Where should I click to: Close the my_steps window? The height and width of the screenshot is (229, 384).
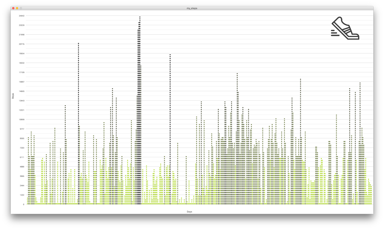point(13,8)
